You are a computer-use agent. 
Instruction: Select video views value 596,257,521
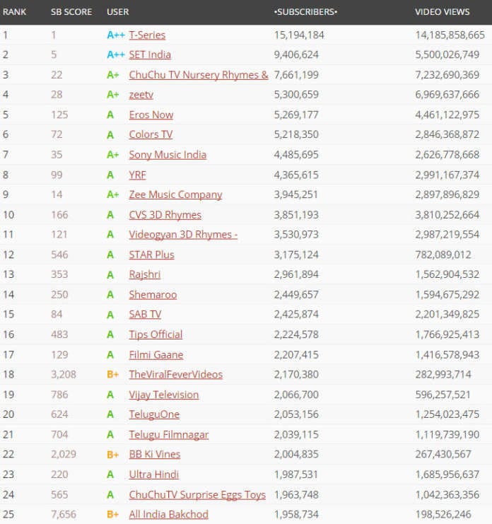pyautogui.click(x=443, y=395)
